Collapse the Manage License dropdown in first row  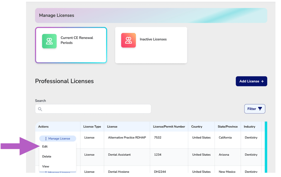tap(58, 139)
